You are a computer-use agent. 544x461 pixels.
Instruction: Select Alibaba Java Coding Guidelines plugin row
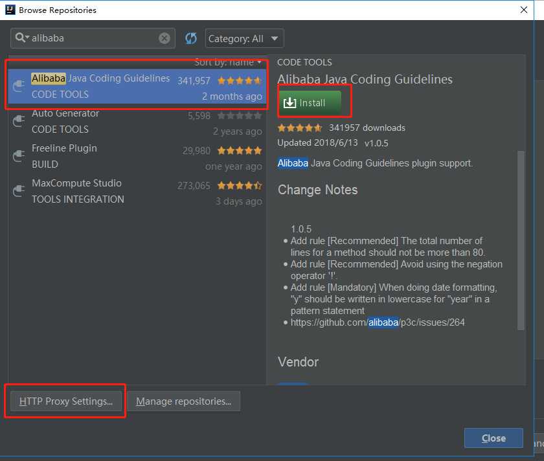point(137,86)
